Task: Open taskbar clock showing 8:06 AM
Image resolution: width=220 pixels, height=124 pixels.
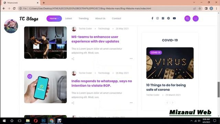Action: click(x=206, y=121)
